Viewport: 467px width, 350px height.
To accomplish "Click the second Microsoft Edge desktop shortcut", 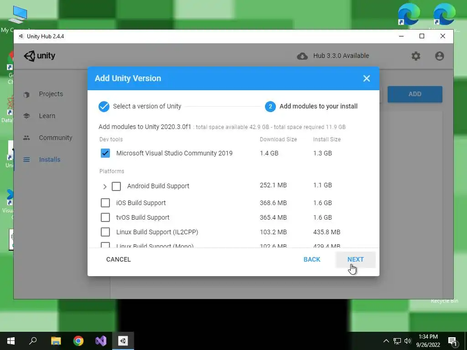I will [x=444, y=15].
